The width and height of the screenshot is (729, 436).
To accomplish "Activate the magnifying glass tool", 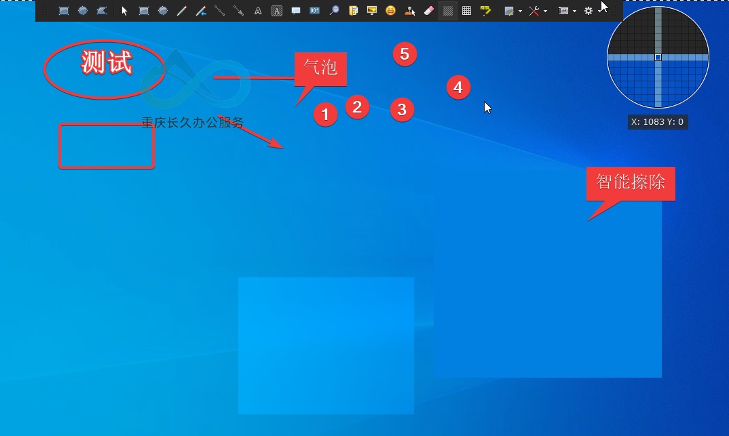I will (334, 11).
